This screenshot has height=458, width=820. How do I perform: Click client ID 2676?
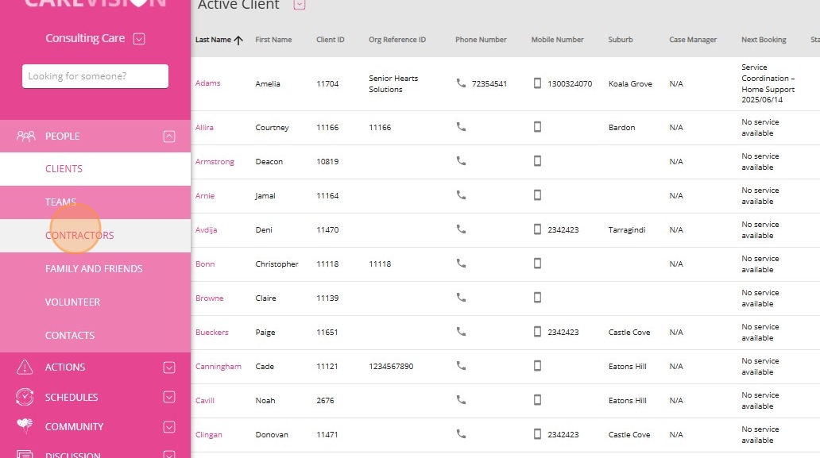point(325,401)
